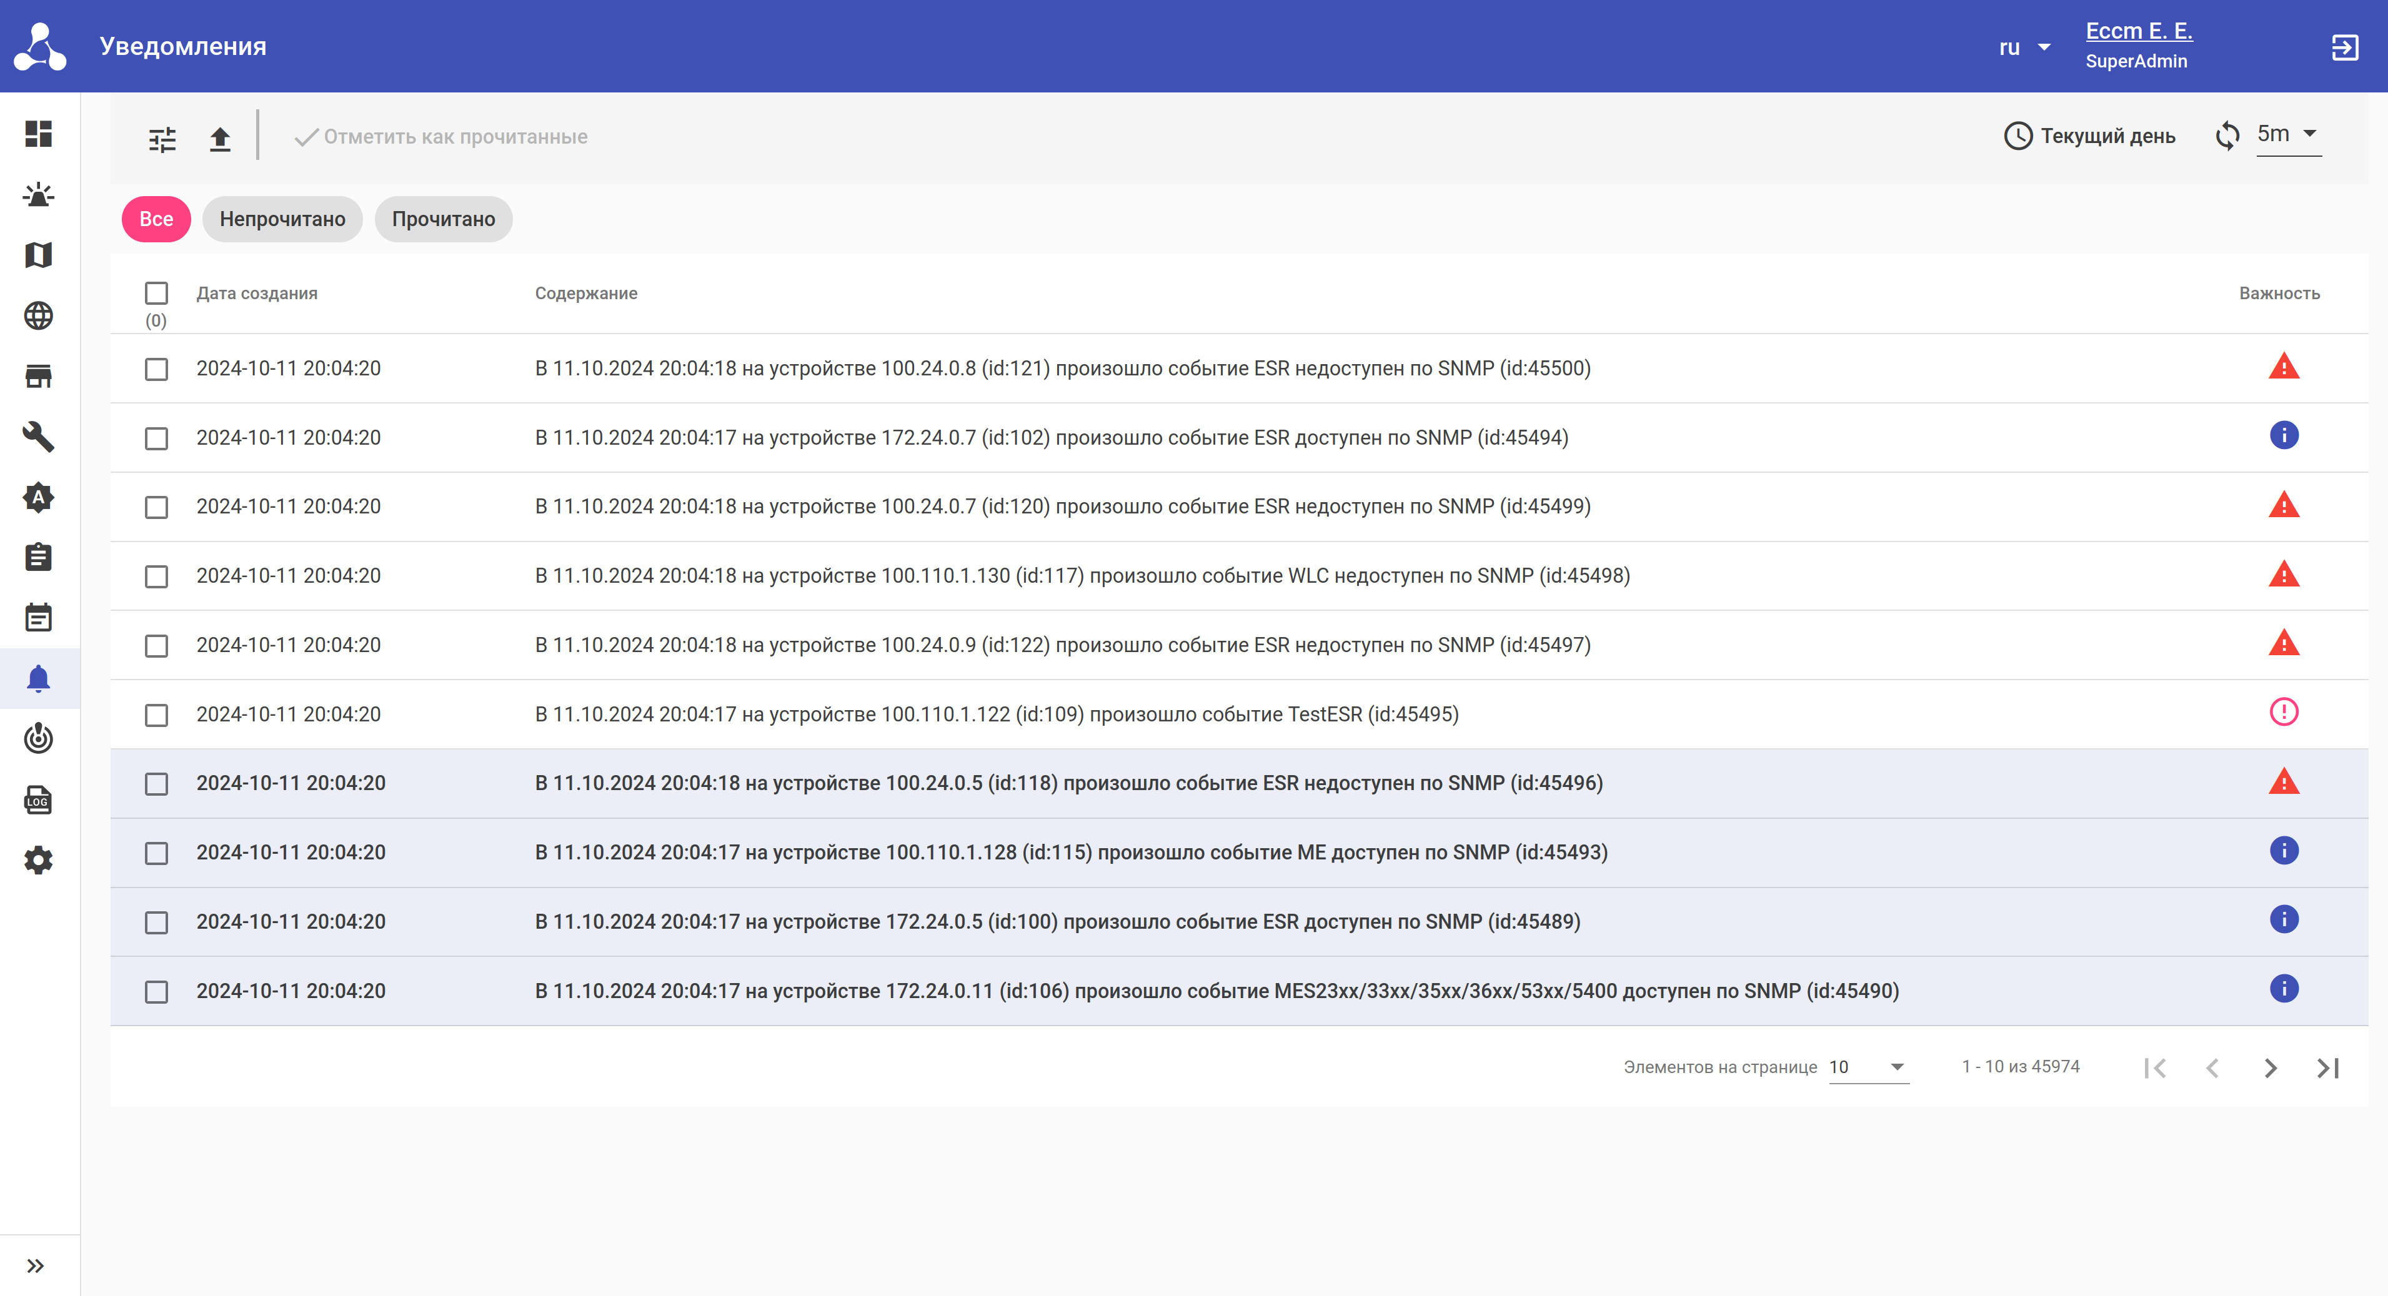2388x1296 pixels.
Task: Click the refresh sync icon
Action: point(2227,136)
